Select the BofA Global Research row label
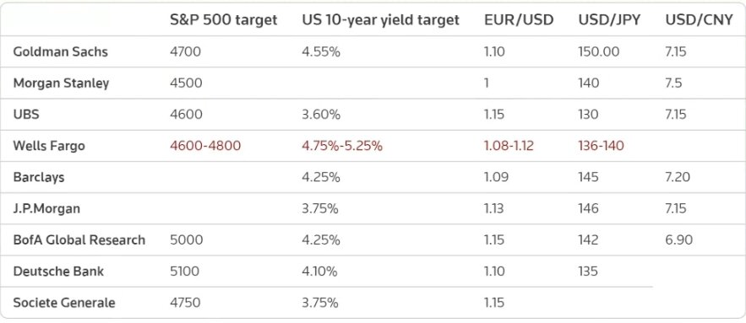This screenshot has height=323, width=746. coord(79,240)
